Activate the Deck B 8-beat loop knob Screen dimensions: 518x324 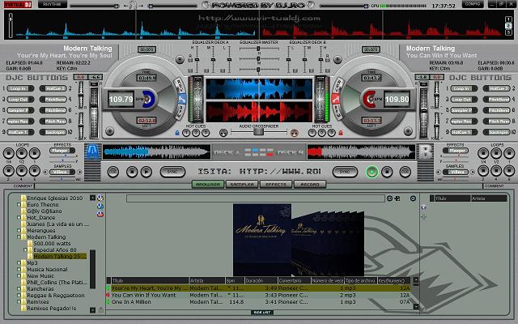509,171
